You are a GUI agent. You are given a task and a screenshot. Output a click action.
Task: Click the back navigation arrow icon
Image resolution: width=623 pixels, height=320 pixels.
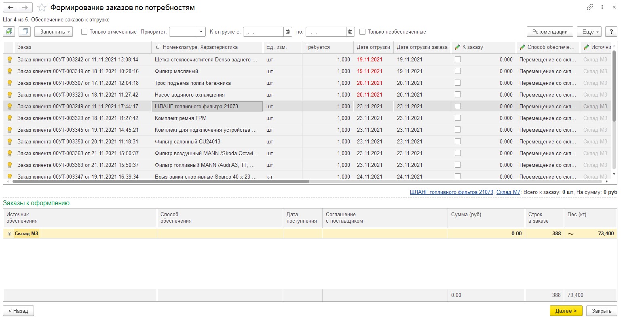11,8
